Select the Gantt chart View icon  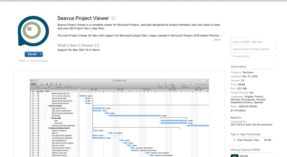[33, 84]
